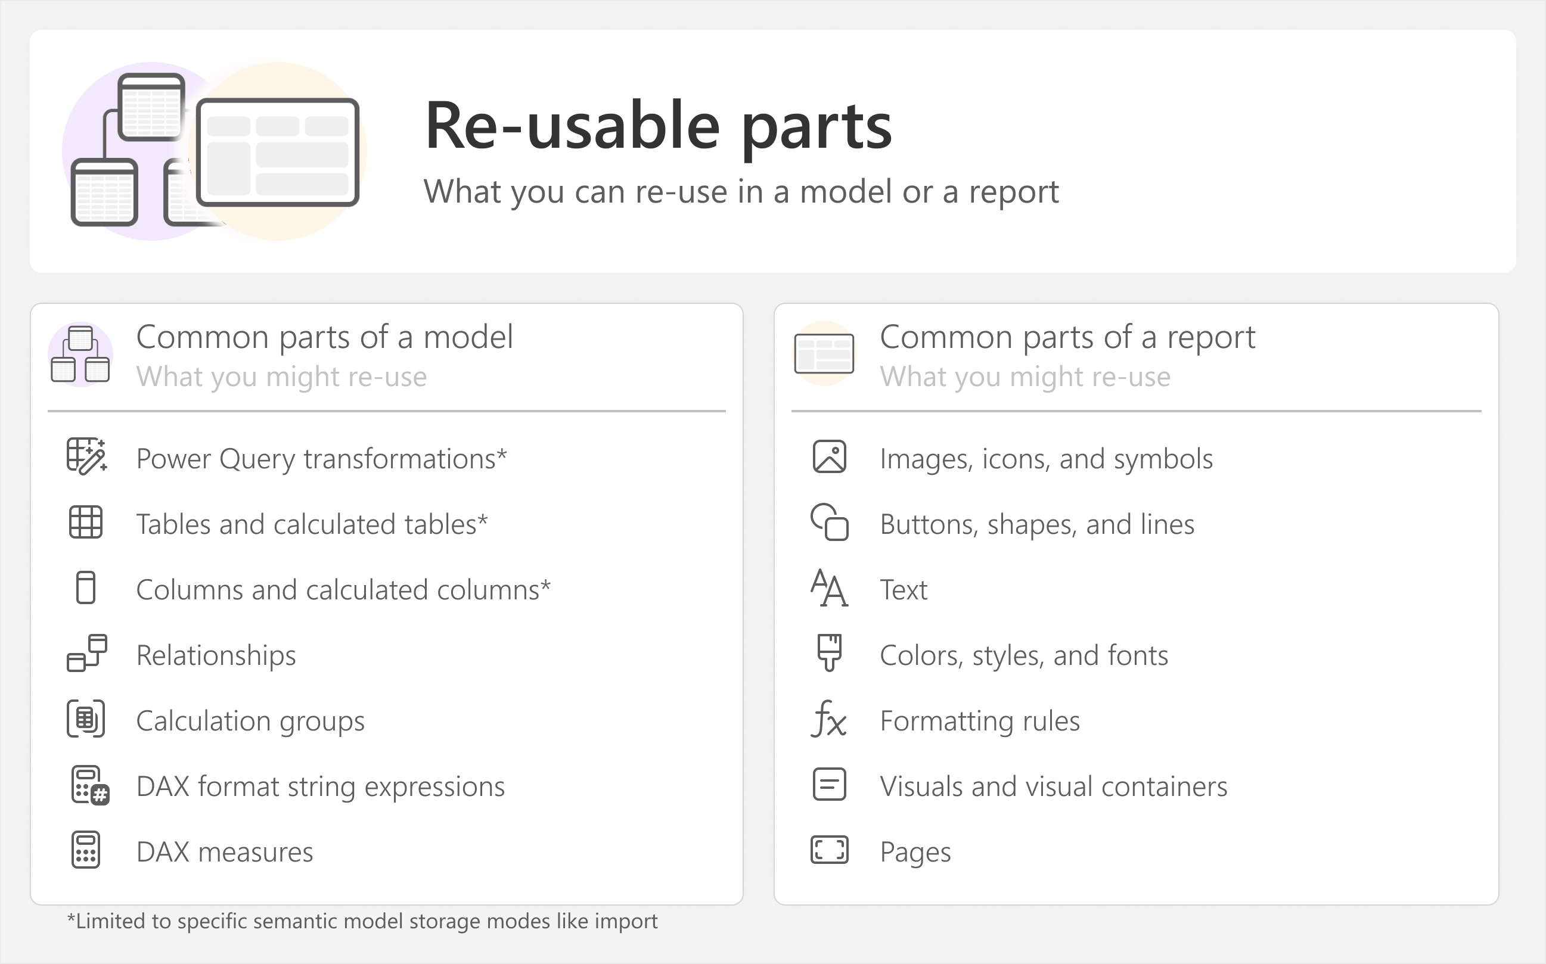Select the Columns and calculated columns icon

pyautogui.click(x=85, y=588)
